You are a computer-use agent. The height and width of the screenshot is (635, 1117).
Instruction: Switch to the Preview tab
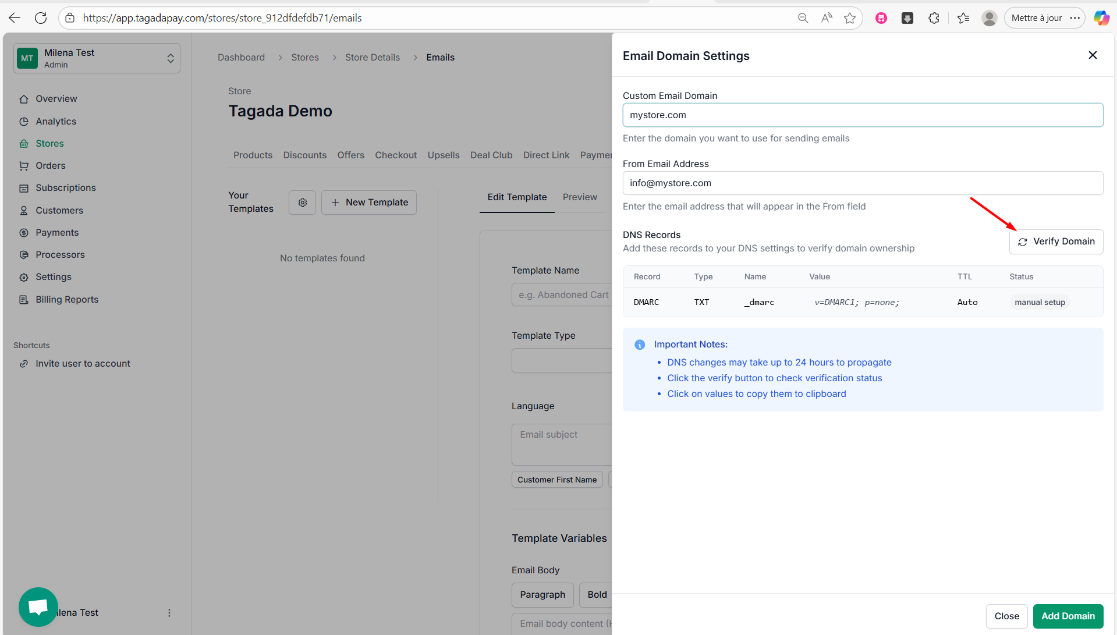[579, 197]
